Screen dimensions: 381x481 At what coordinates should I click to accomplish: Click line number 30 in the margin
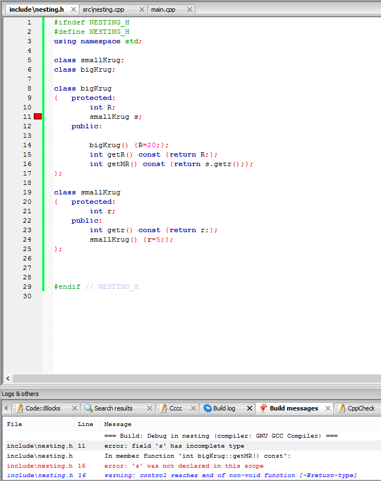click(27, 296)
